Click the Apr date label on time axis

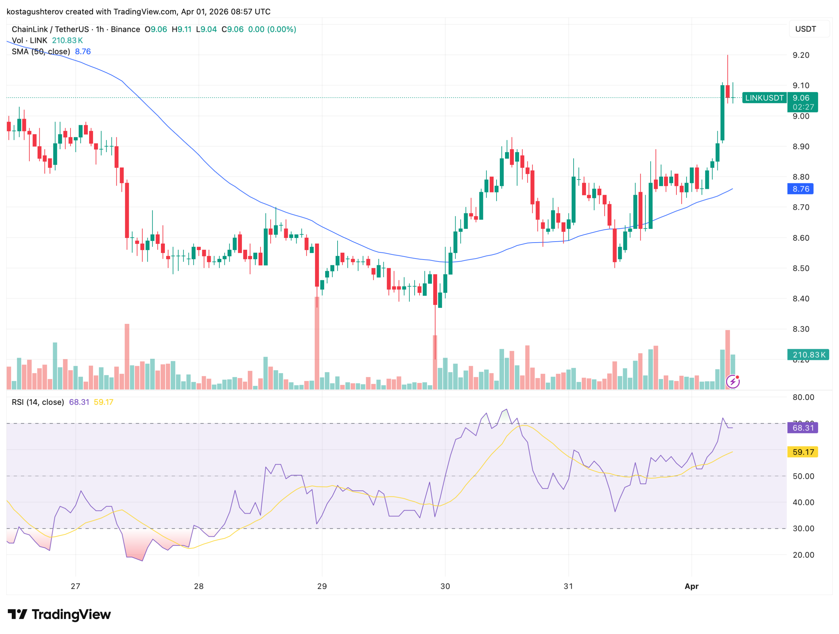click(692, 586)
